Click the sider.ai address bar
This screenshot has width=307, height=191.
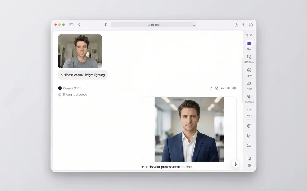coord(153,25)
